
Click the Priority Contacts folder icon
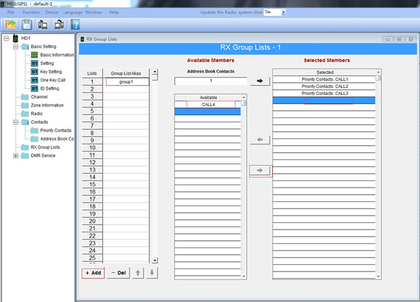tap(34, 131)
